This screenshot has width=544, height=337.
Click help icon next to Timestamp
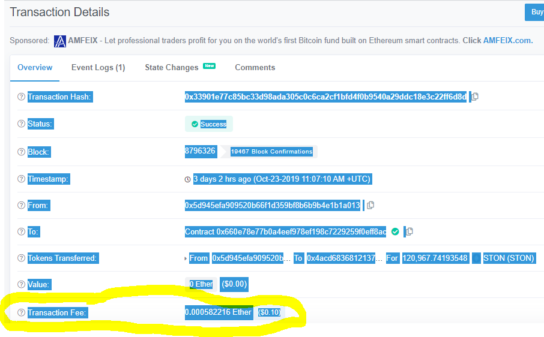[21, 179]
